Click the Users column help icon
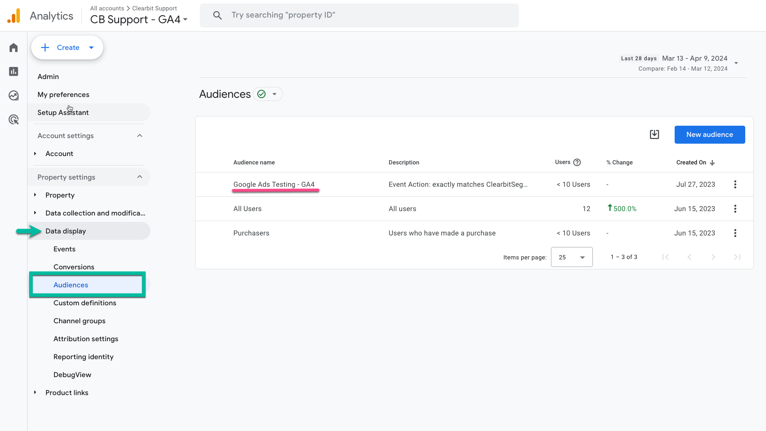The height and width of the screenshot is (431, 766). (x=577, y=162)
